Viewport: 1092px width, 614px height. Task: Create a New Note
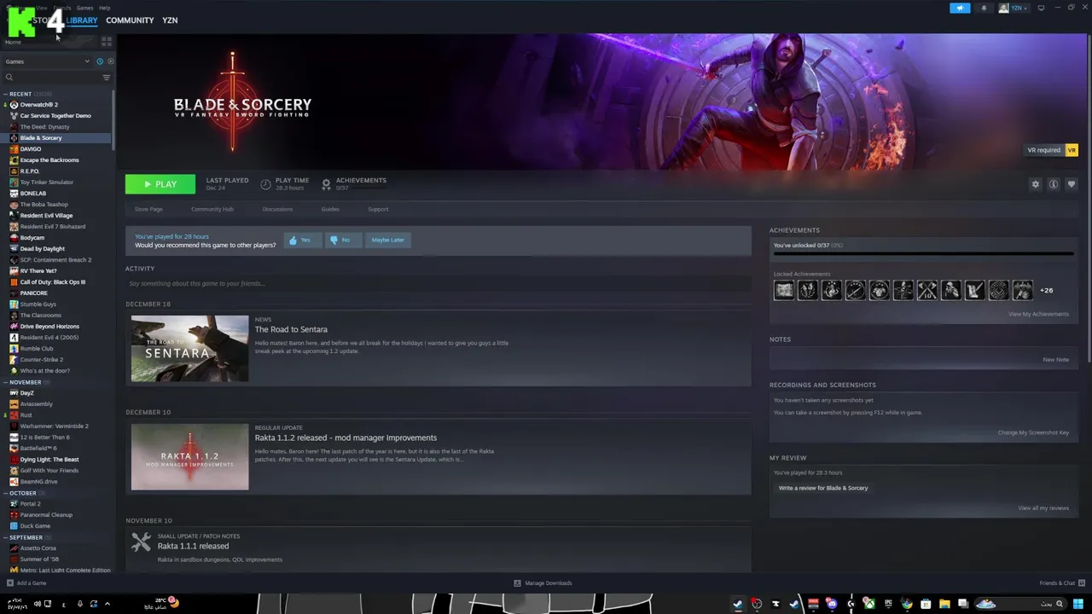point(1055,360)
